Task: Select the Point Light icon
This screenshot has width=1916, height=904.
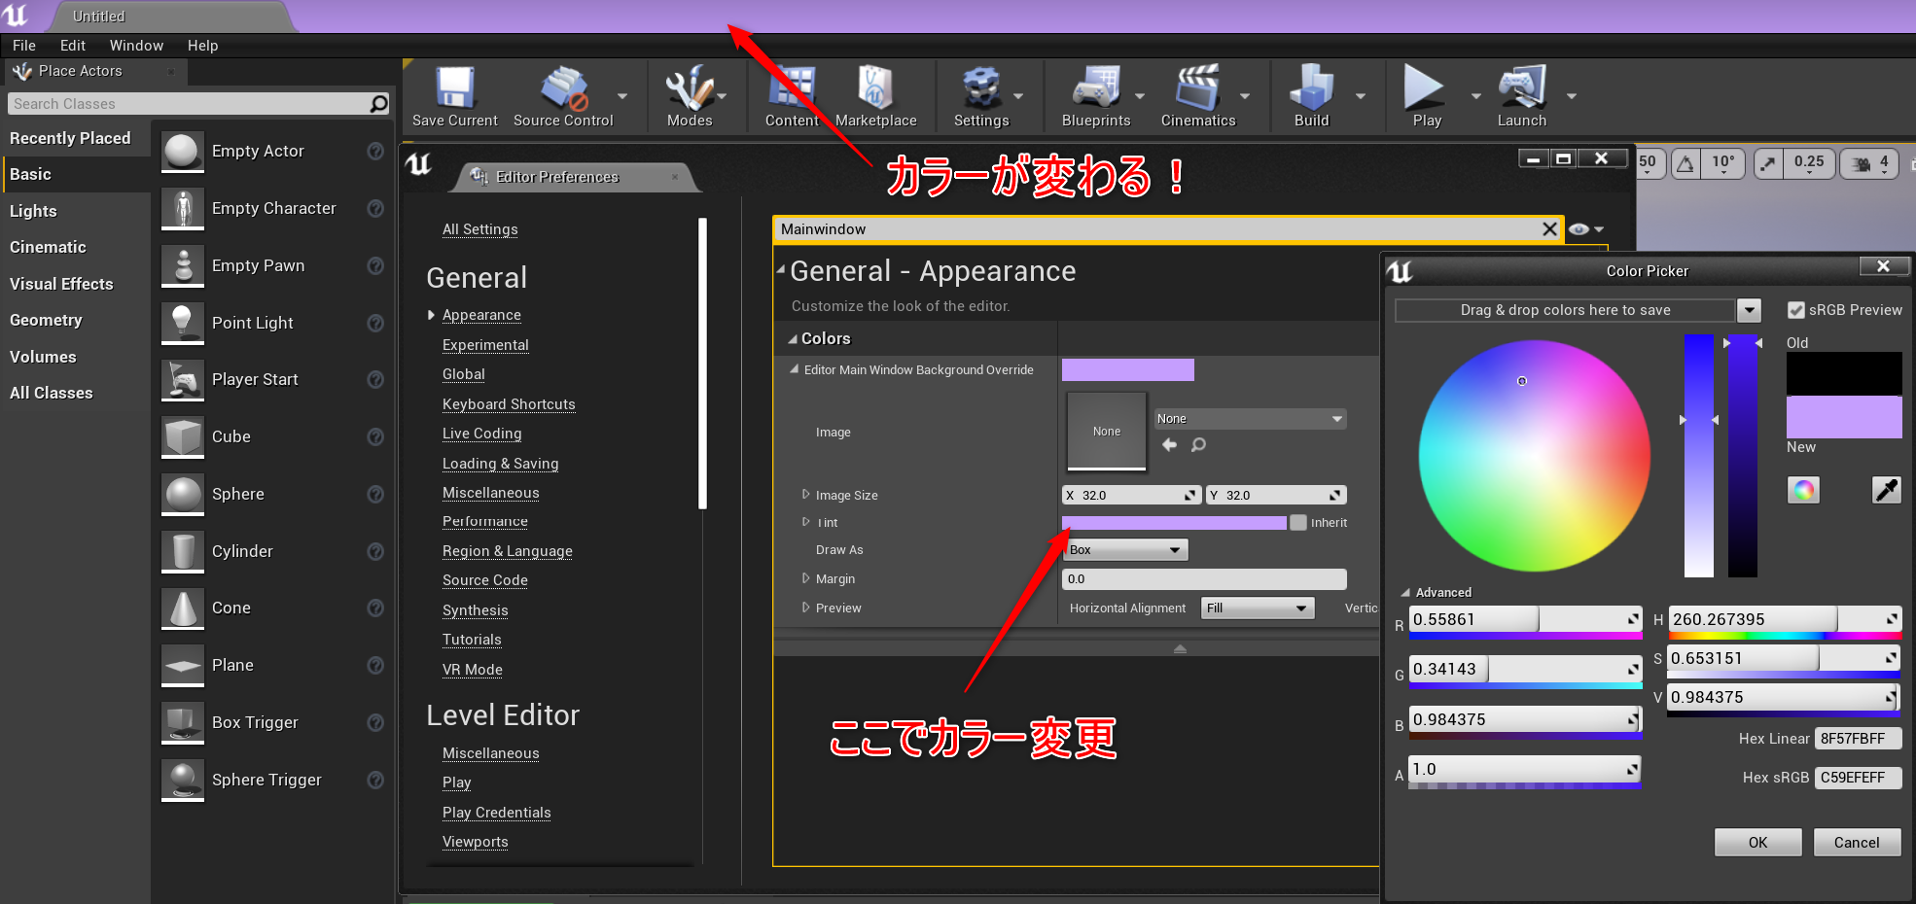Action: 183,323
